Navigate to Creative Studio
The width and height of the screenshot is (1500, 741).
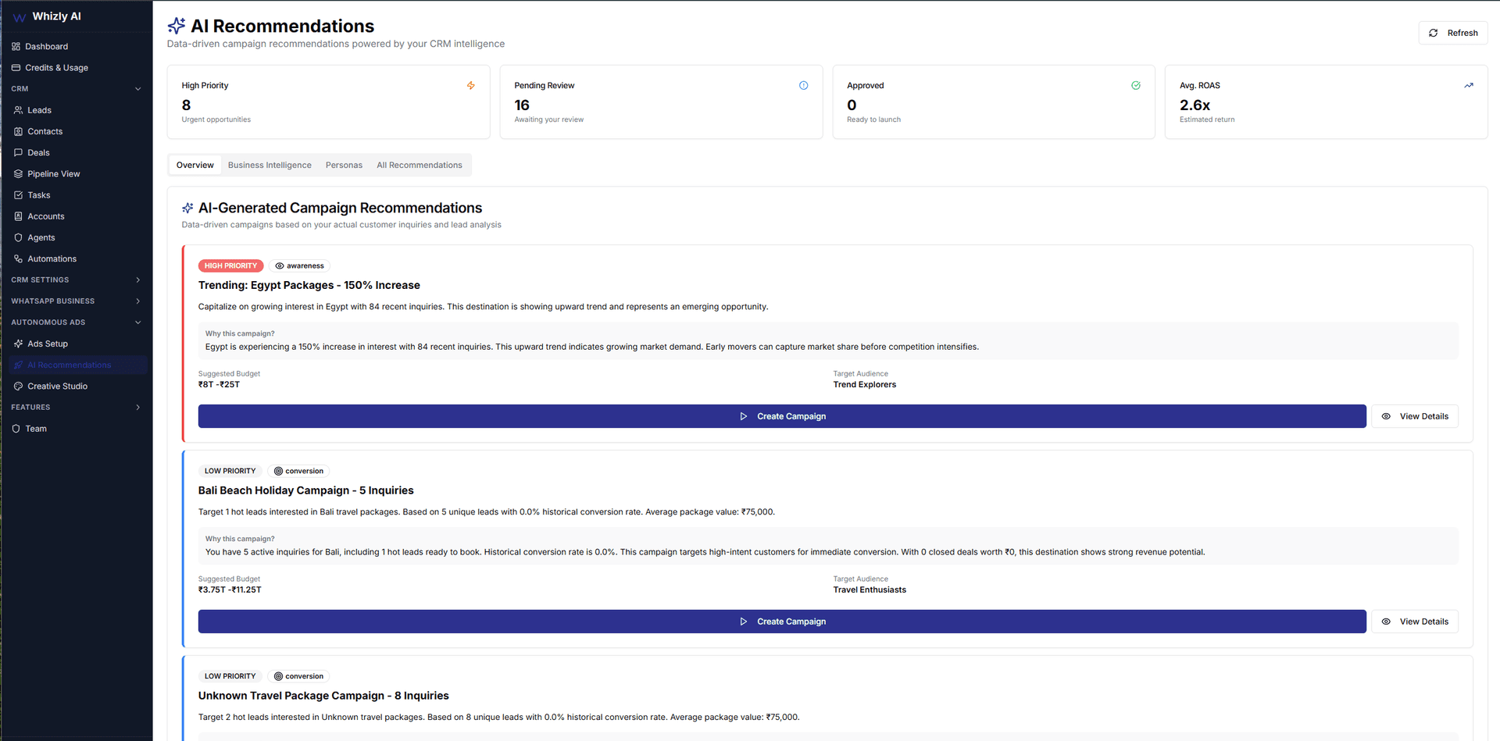[x=58, y=386]
